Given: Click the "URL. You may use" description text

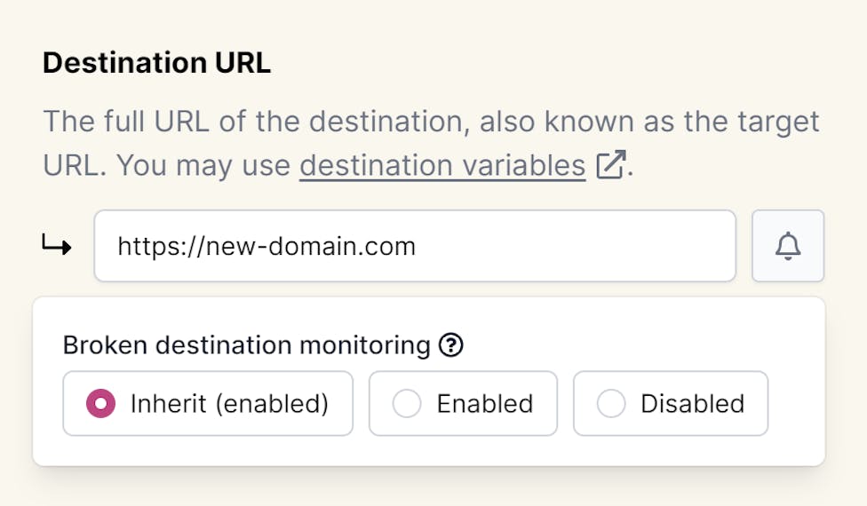Looking at the screenshot, I should point(168,166).
